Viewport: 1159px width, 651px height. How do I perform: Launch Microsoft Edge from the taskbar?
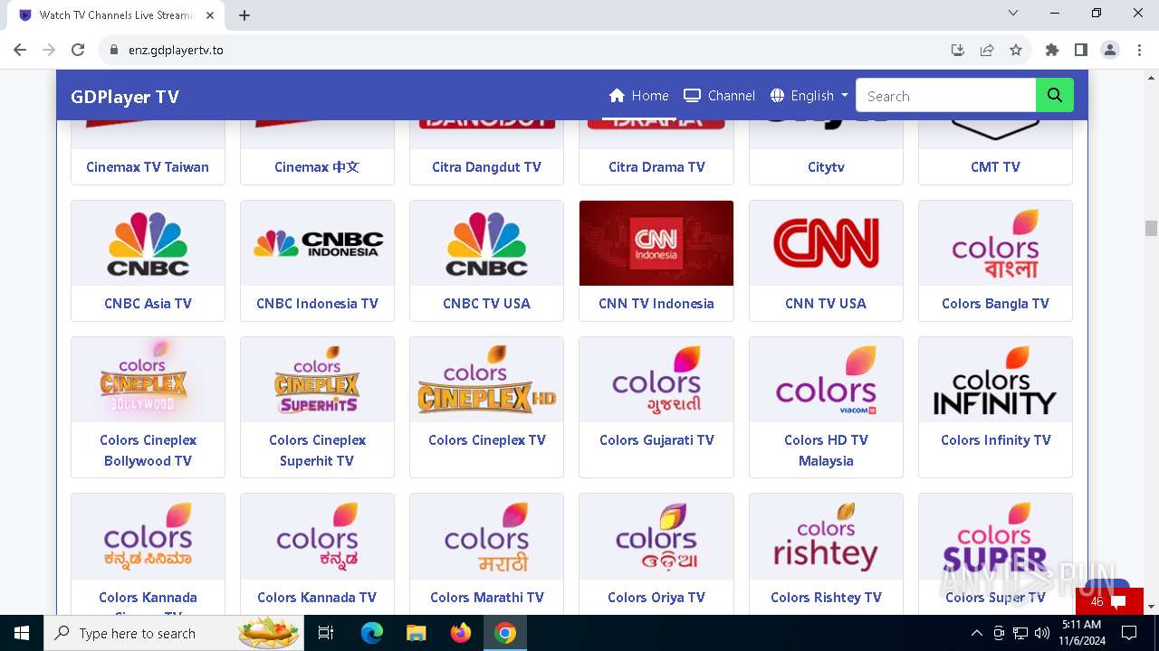[x=372, y=633]
